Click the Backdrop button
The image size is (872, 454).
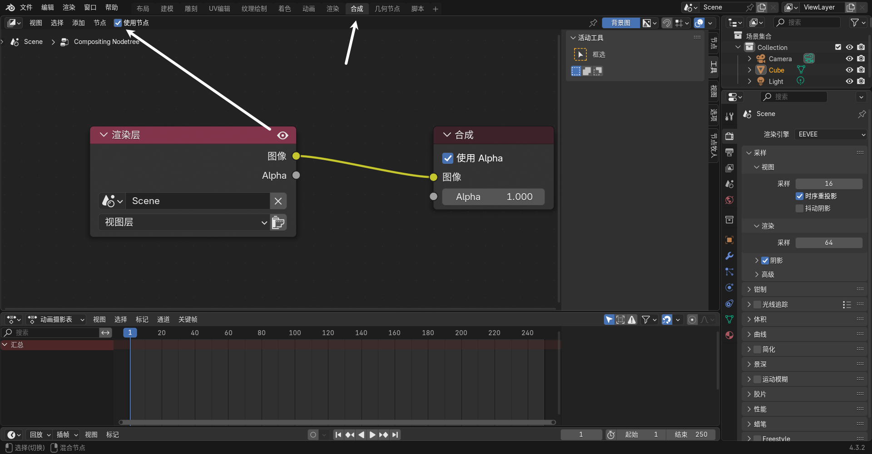tap(620, 23)
